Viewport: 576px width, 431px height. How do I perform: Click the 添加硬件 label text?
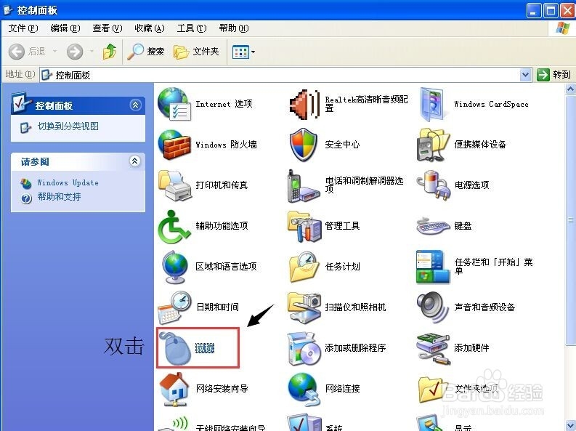(x=471, y=348)
